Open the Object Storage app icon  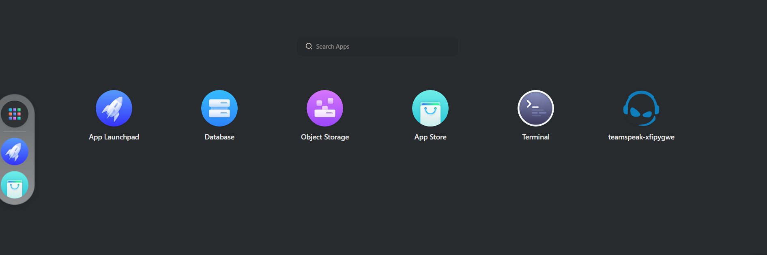point(325,108)
